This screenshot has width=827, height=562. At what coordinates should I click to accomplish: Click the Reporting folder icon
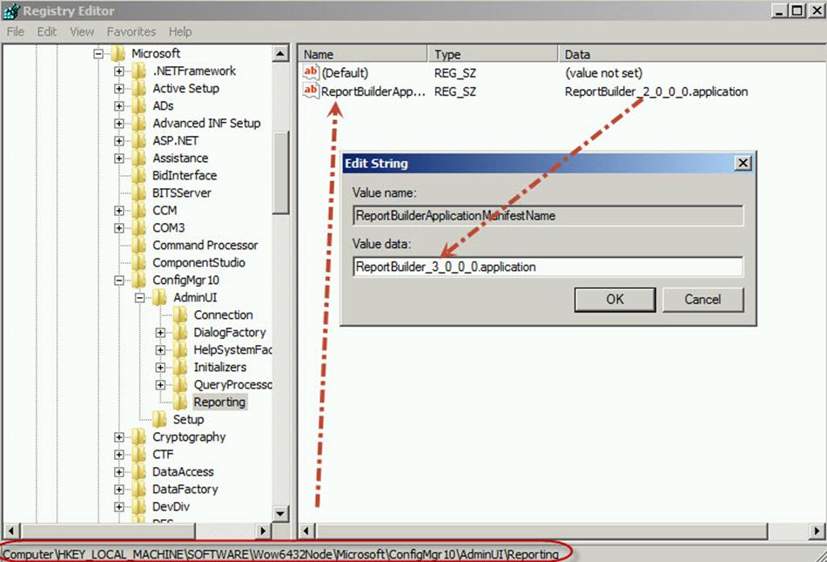(180, 402)
